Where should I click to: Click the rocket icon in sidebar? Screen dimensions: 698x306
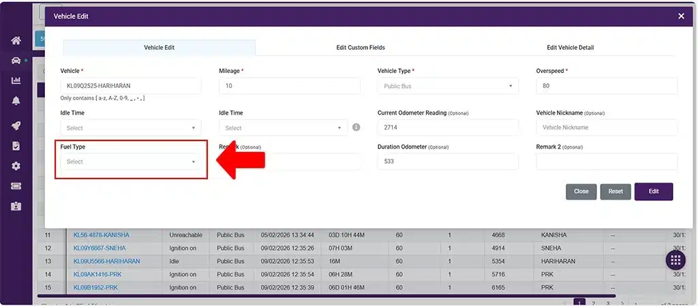pyautogui.click(x=16, y=125)
